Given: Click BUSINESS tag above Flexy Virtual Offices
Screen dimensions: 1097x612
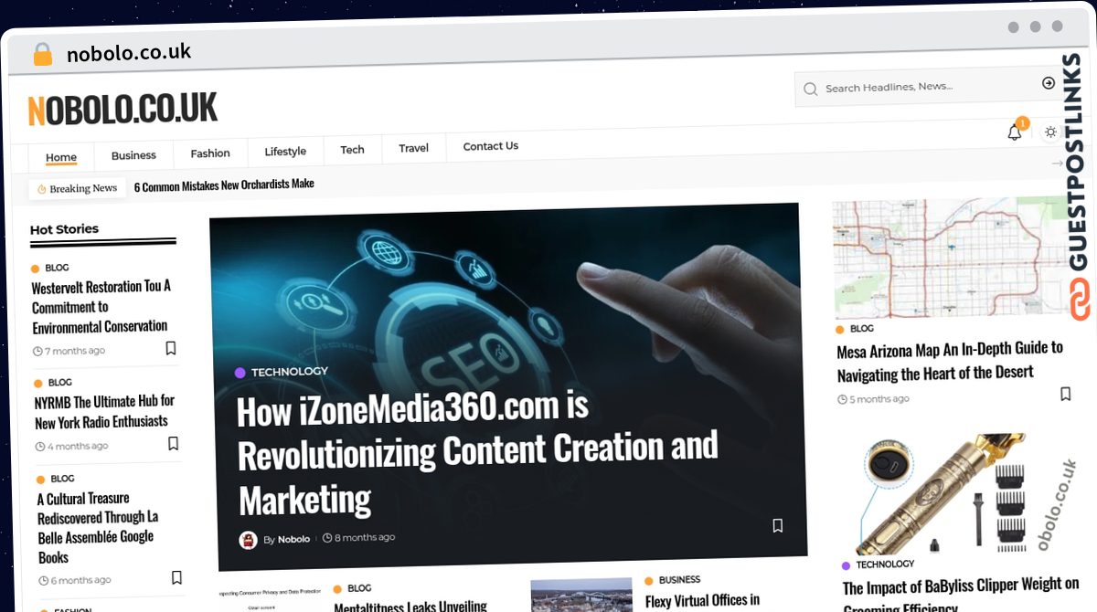Looking at the screenshot, I should point(679,580).
